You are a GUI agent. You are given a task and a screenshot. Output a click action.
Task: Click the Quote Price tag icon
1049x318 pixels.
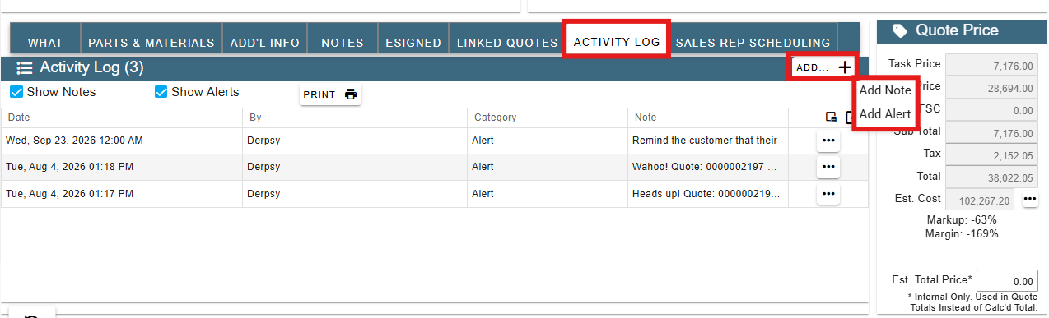point(900,30)
